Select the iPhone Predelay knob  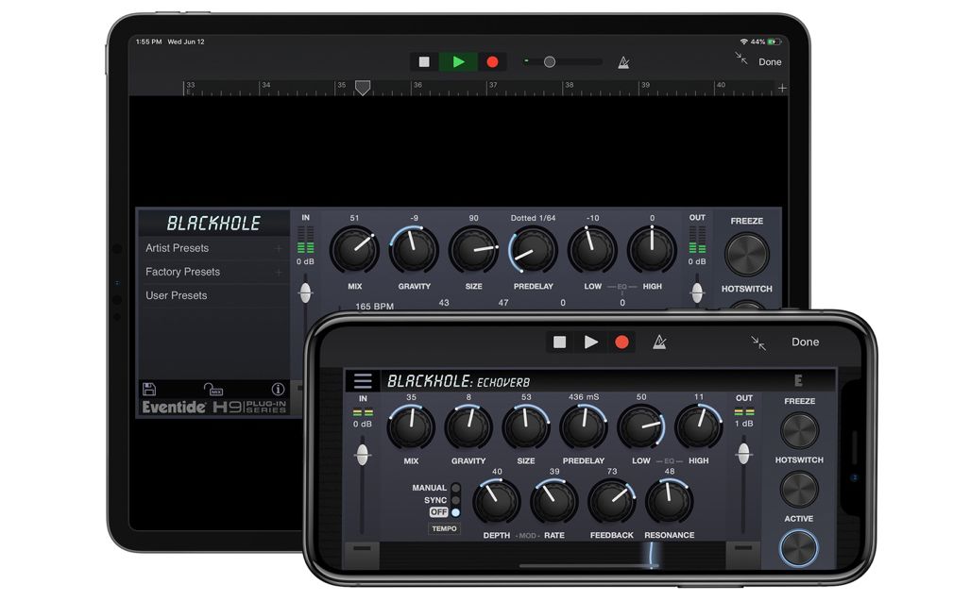click(x=584, y=426)
